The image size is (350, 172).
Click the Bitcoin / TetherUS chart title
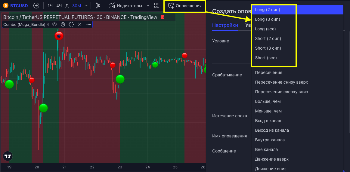[80, 17]
